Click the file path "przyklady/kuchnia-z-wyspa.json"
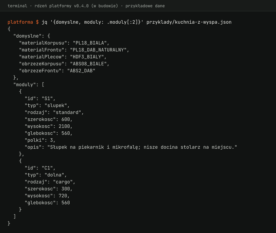 [189, 22]
